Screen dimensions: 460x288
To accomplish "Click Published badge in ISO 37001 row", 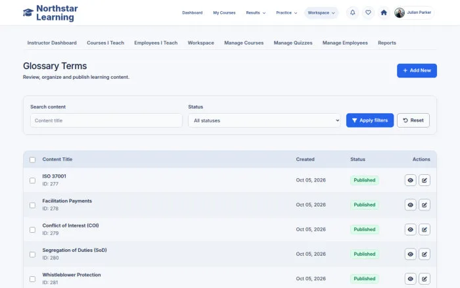I will (x=364, y=180).
